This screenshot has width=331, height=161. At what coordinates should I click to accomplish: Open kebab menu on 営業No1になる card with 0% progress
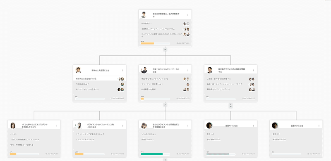[319, 125]
